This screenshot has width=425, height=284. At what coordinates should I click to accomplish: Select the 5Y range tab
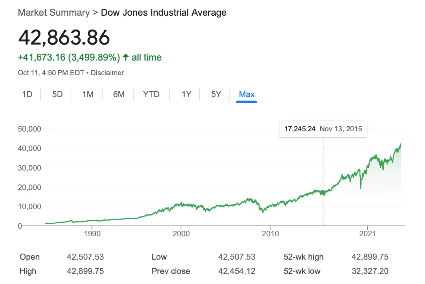(x=216, y=94)
